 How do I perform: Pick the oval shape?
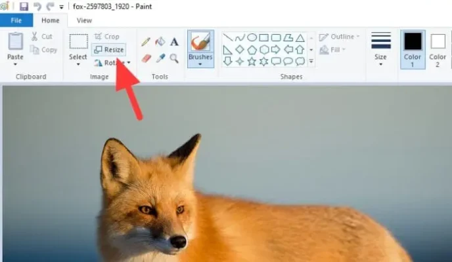252,37
